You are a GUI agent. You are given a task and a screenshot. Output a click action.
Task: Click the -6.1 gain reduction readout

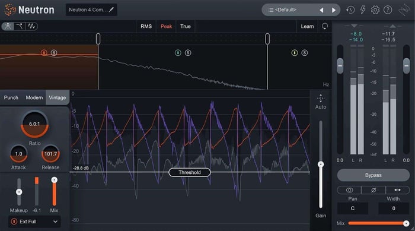(37, 210)
